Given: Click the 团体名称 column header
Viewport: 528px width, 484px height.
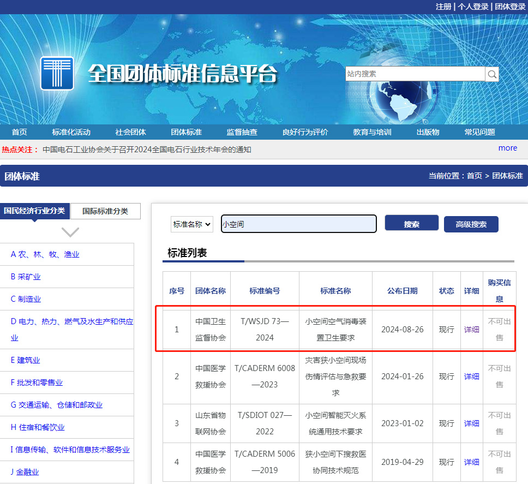Looking at the screenshot, I should pyautogui.click(x=211, y=291).
